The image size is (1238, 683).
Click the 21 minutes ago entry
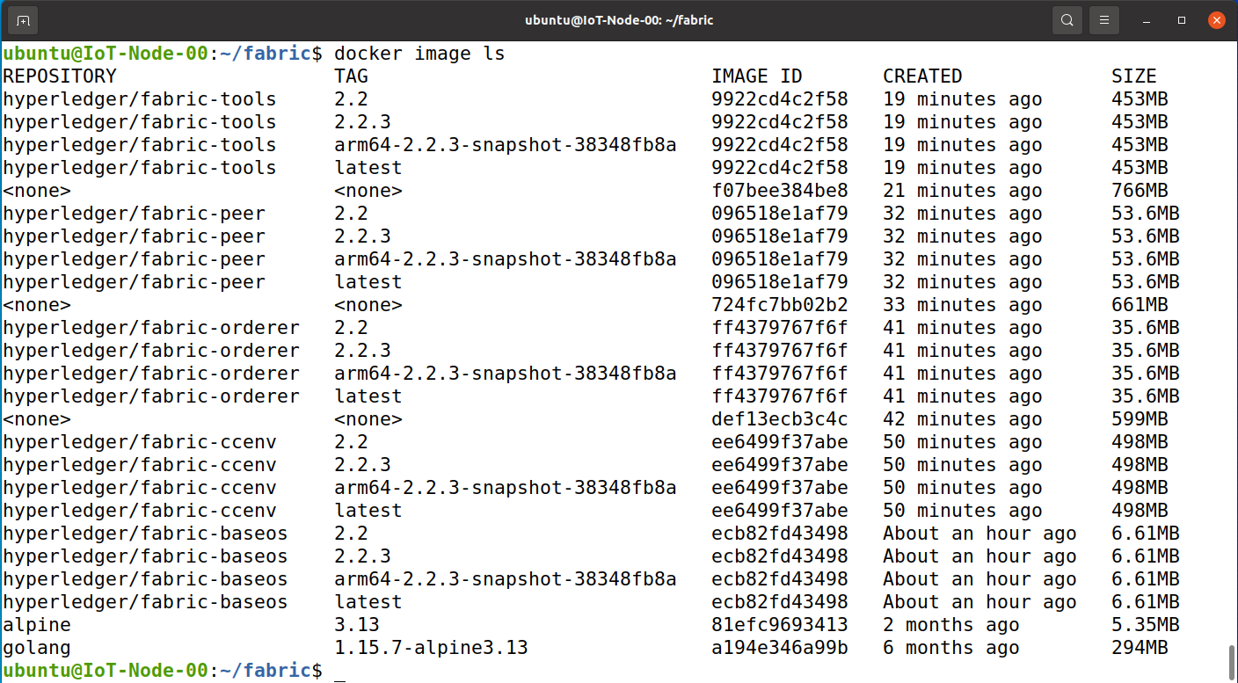962,191
